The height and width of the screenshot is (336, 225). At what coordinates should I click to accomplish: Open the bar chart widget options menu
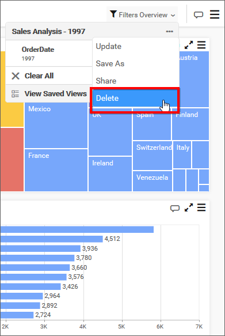point(201,207)
